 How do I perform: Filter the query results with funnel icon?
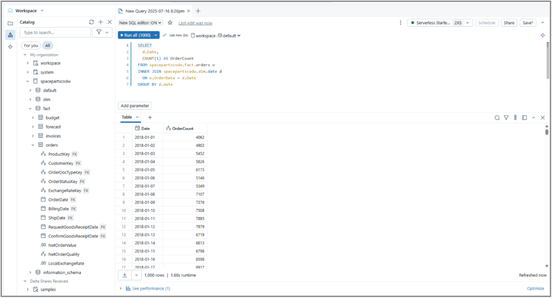[506, 117]
